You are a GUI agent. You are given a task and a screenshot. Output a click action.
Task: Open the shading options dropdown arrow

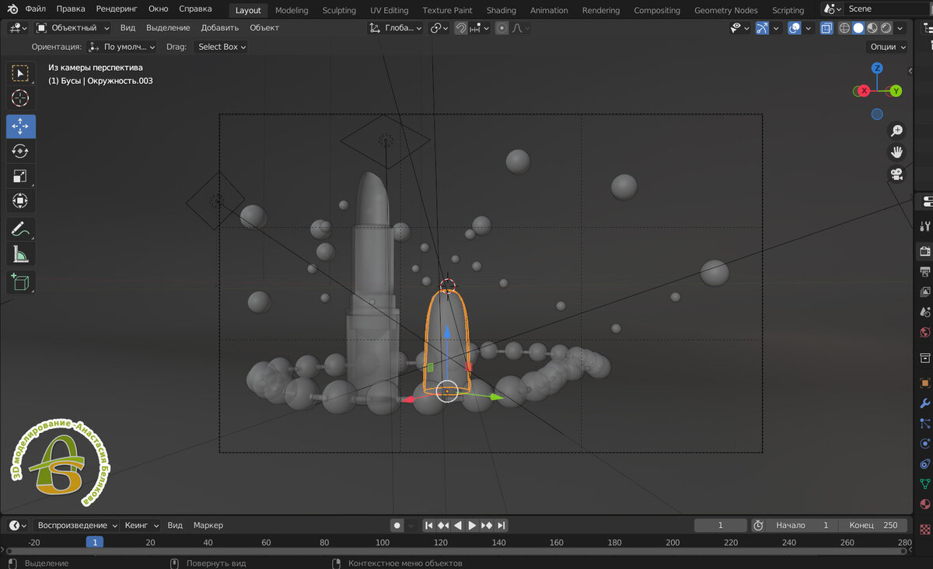pyautogui.click(x=900, y=28)
